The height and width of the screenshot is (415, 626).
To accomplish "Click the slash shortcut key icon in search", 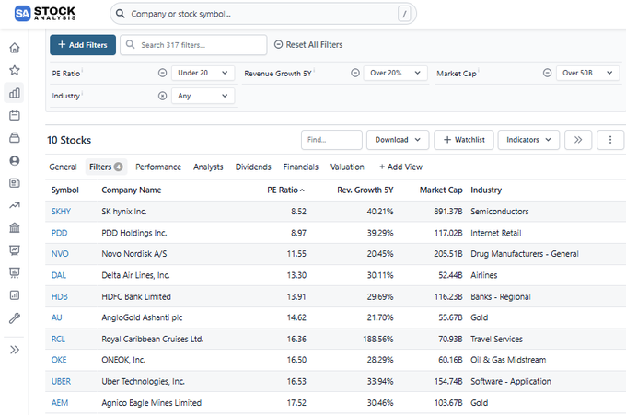I will 404,14.
